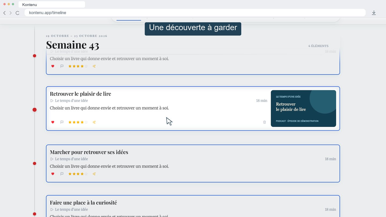The width and height of the screenshot is (386, 217).
Task: Click sparkle icon on Marcher pour retrouver ses idées
Action: (x=94, y=174)
